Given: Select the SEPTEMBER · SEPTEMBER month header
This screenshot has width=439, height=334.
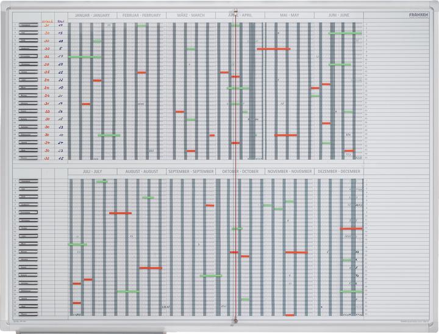Looking at the screenshot, I should [x=191, y=172].
